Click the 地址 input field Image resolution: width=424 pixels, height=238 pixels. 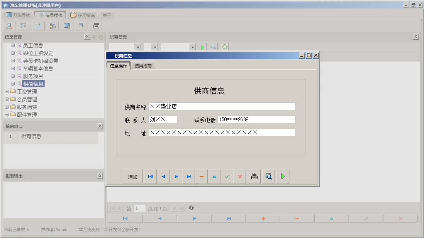(x=222, y=132)
